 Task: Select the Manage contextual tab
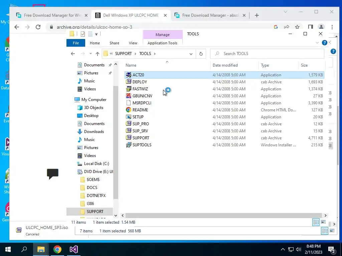pos(163,35)
